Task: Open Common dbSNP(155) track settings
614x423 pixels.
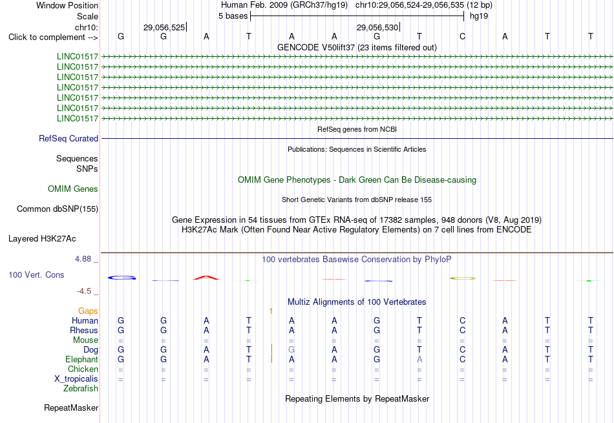Action: coord(58,209)
